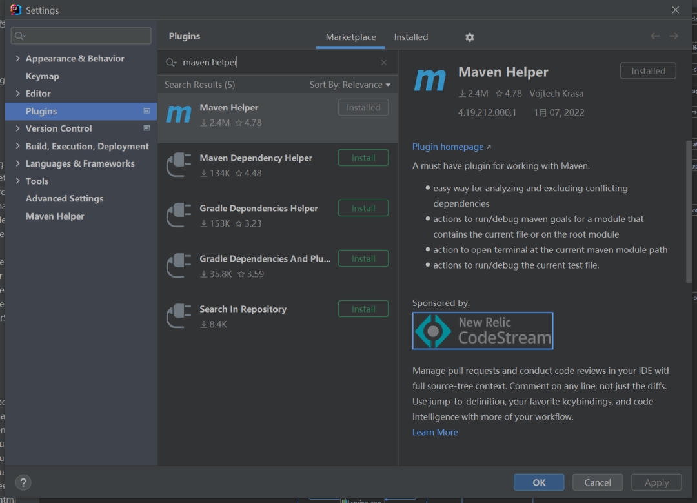Install Gradle Dependencies Helper plugin
The height and width of the screenshot is (503, 697).
point(363,208)
